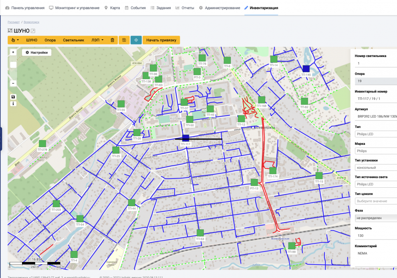
Task: Open the Отчеты menu
Action: pos(185,8)
